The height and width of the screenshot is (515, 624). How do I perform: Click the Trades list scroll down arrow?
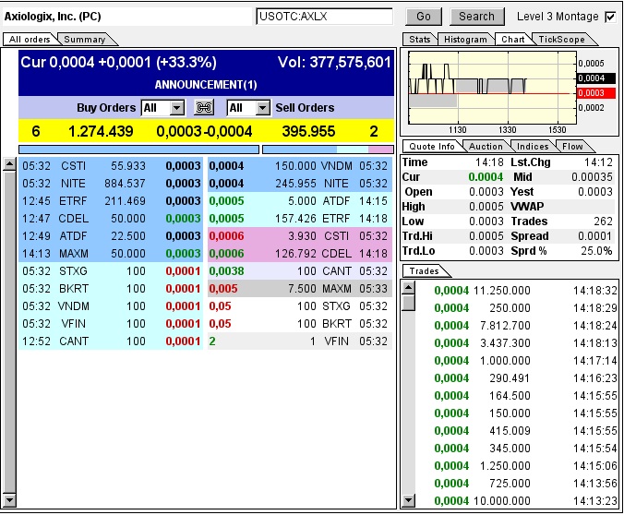[x=408, y=500]
